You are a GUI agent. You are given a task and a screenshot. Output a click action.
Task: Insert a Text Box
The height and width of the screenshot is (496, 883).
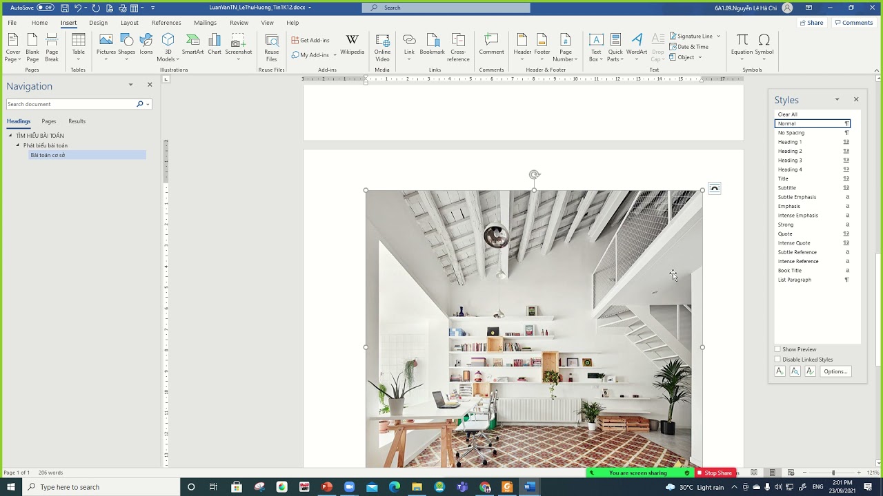click(596, 47)
